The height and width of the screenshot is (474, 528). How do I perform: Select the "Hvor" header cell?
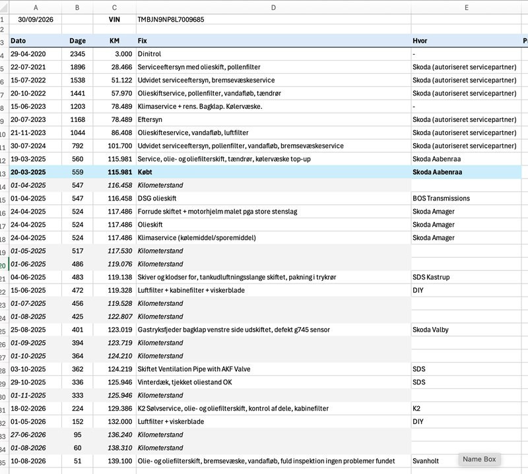(x=467, y=41)
